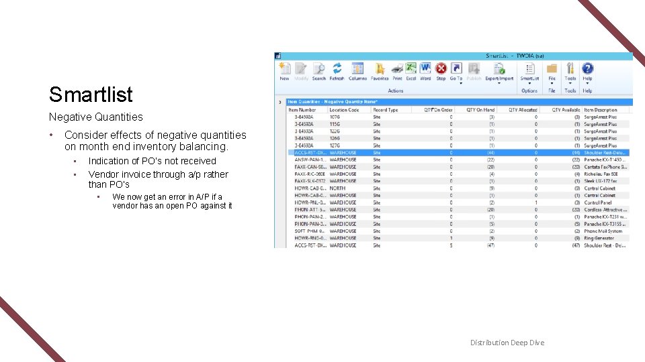Click the Sleek UX-172 fax description
The height and width of the screenshot is (362, 645).
(x=601, y=181)
